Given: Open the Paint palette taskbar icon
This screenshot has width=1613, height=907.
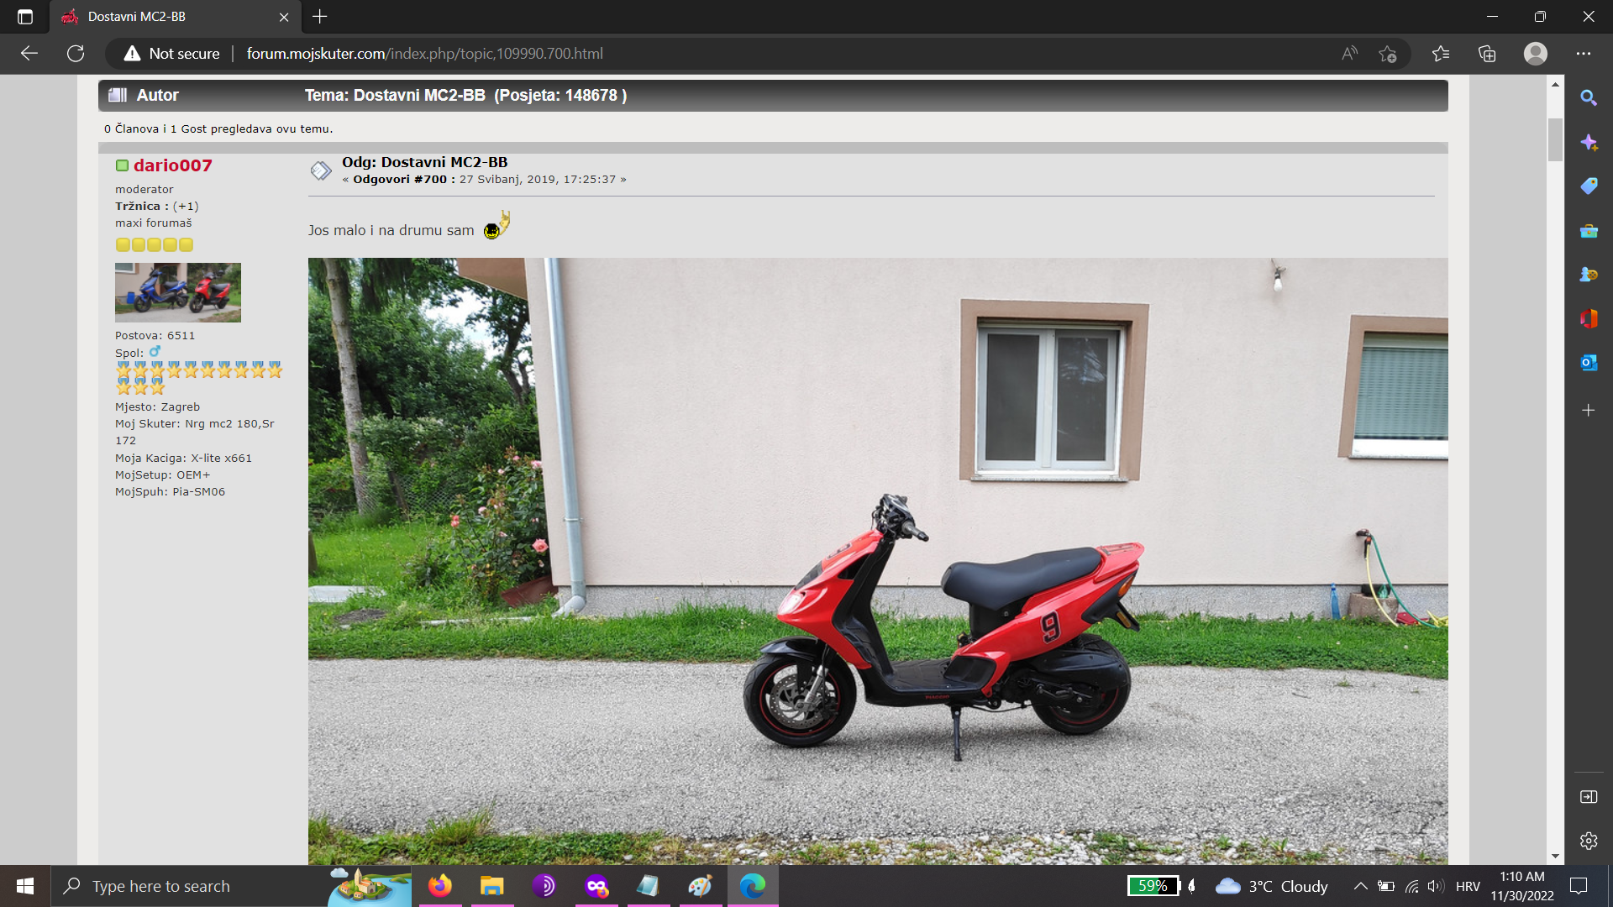Looking at the screenshot, I should pos(700,886).
